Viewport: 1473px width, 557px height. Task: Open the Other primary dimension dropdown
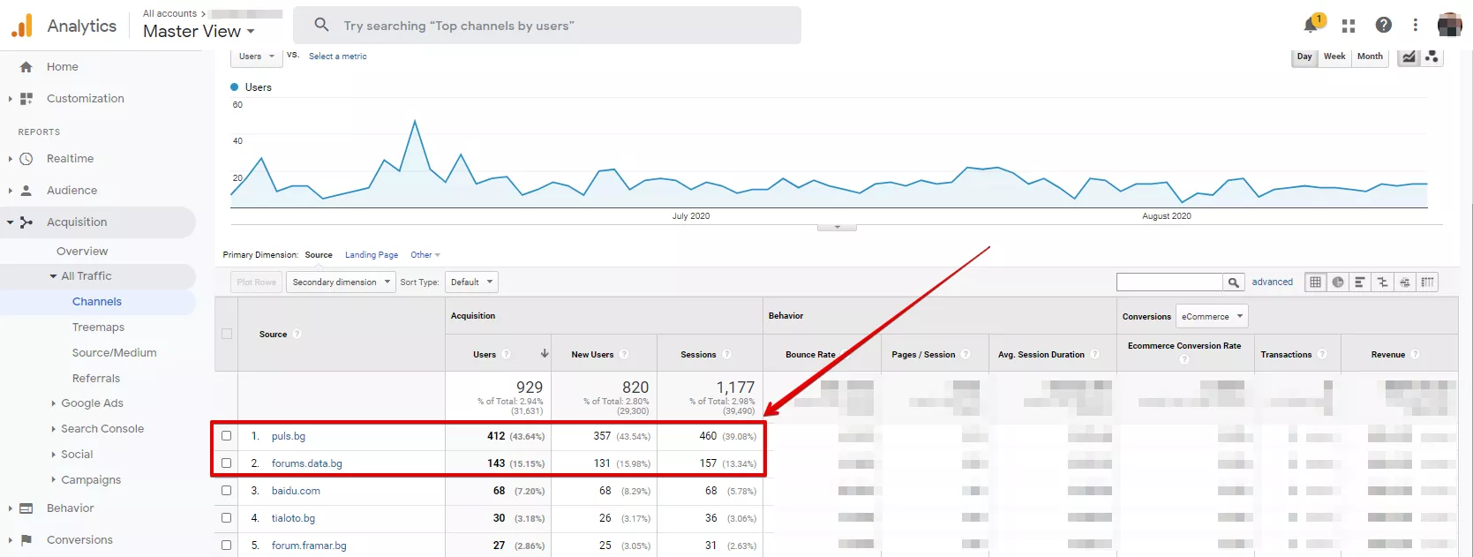pos(425,255)
